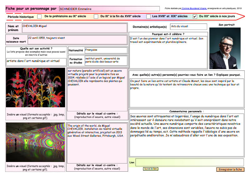Select the psychedelic installation room image
This screenshot has height=177, width=250.
tap(35, 142)
